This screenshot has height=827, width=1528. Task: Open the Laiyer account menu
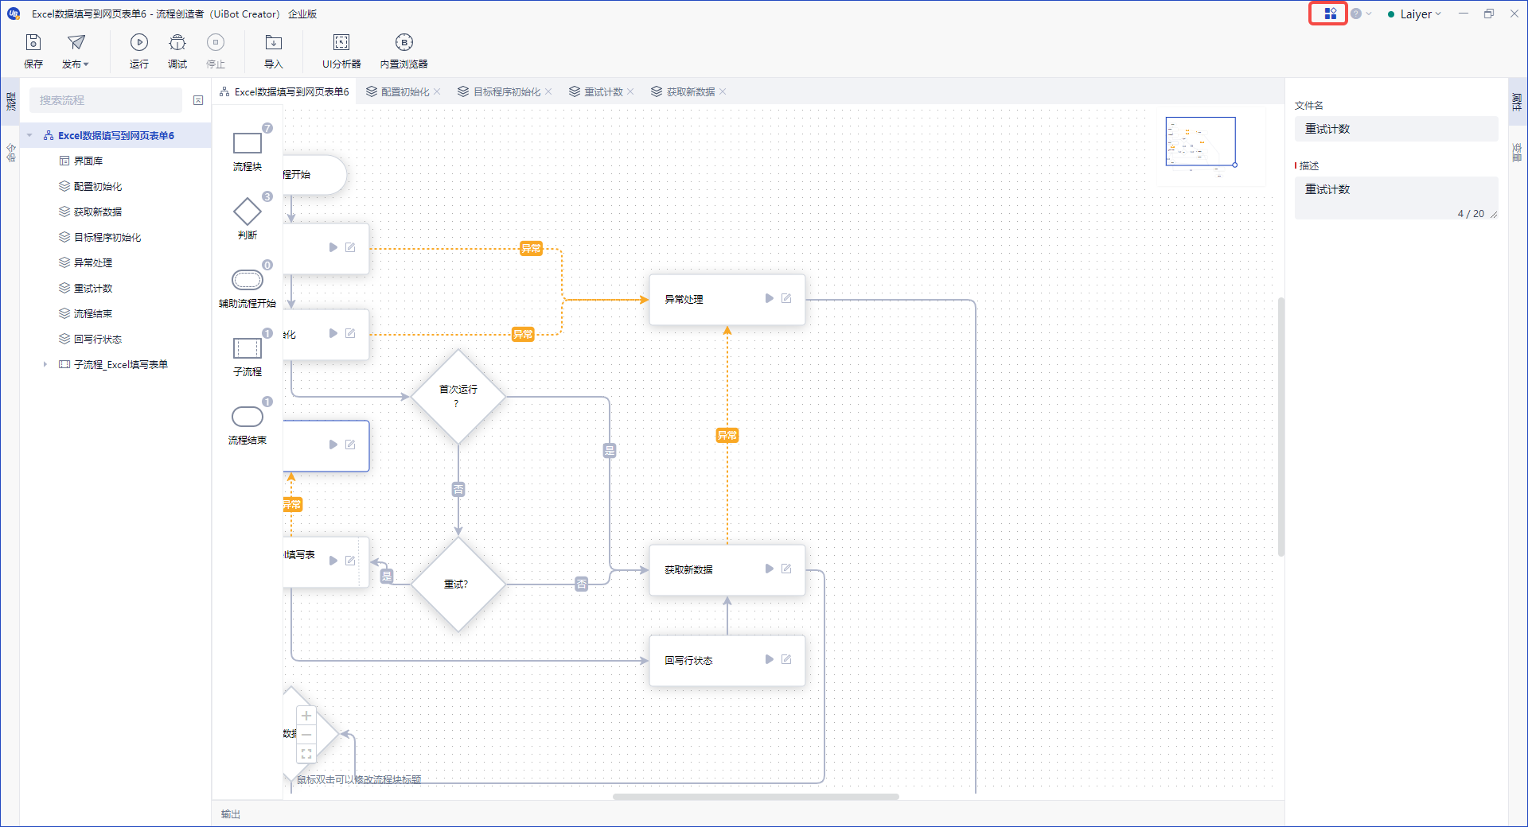[1415, 14]
